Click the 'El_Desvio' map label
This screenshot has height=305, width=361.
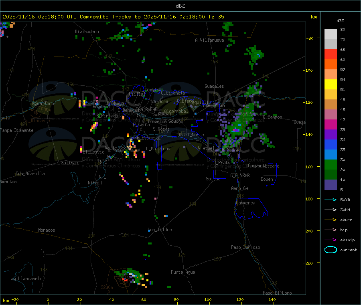pos(93,152)
